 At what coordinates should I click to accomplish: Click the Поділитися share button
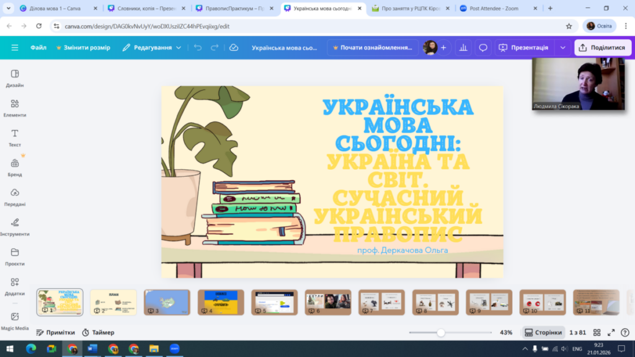[x=602, y=48]
